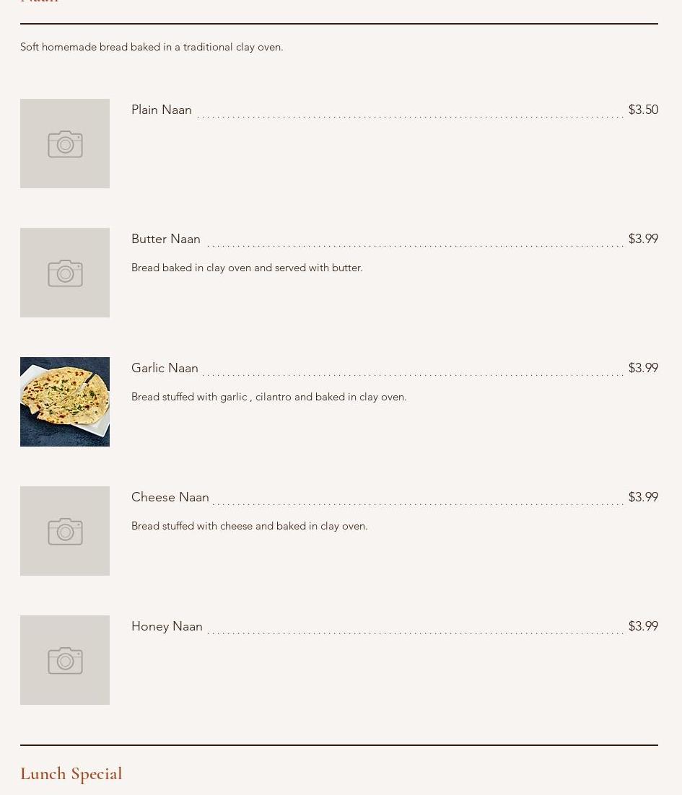Image resolution: width=682 pixels, height=795 pixels.
Task: Click the Cheese Naan description text
Action: (250, 526)
